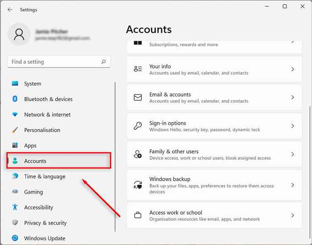Select Network & internet category
The image size is (312, 245).
[59, 114]
